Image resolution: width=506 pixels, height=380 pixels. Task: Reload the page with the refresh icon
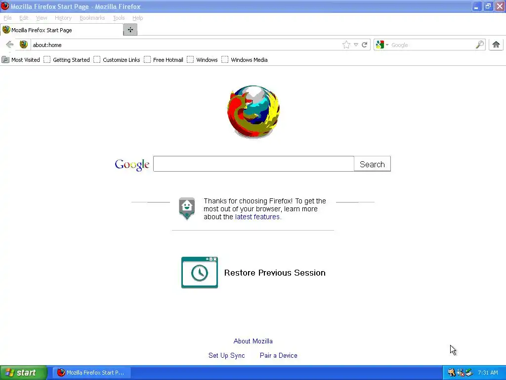365,45
